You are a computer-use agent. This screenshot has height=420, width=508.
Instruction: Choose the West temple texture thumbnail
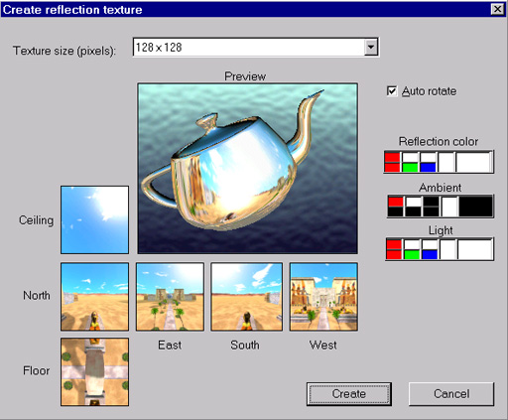coord(323,297)
